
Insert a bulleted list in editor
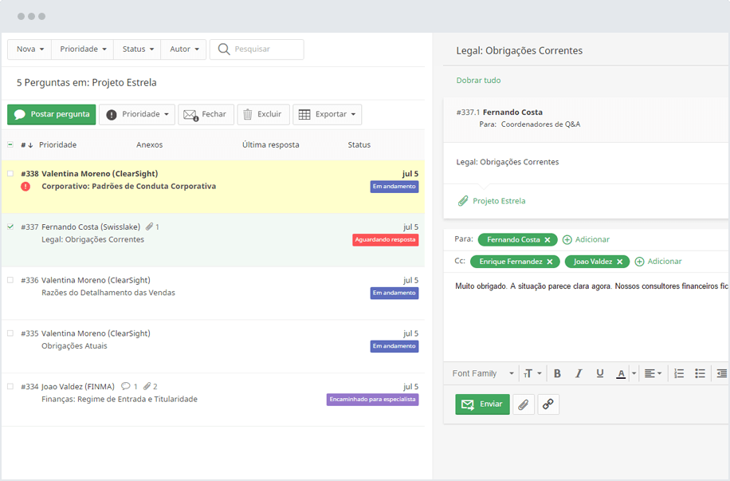[700, 373]
